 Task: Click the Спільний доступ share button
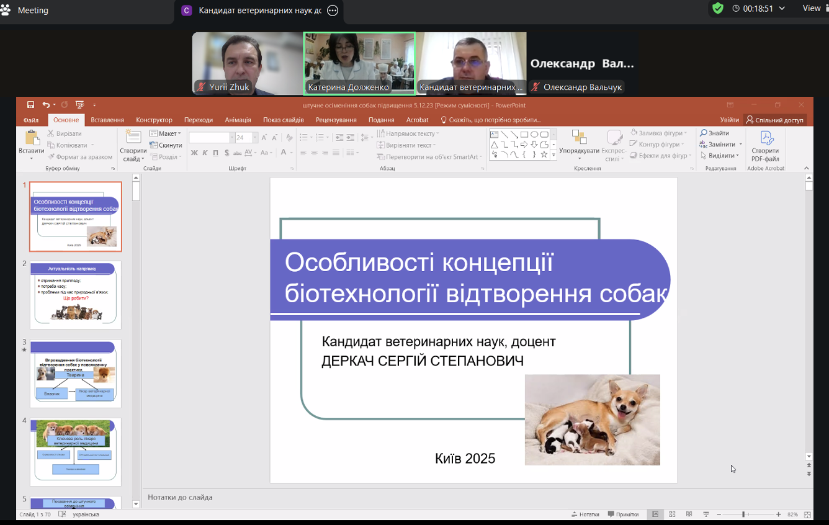click(x=775, y=120)
